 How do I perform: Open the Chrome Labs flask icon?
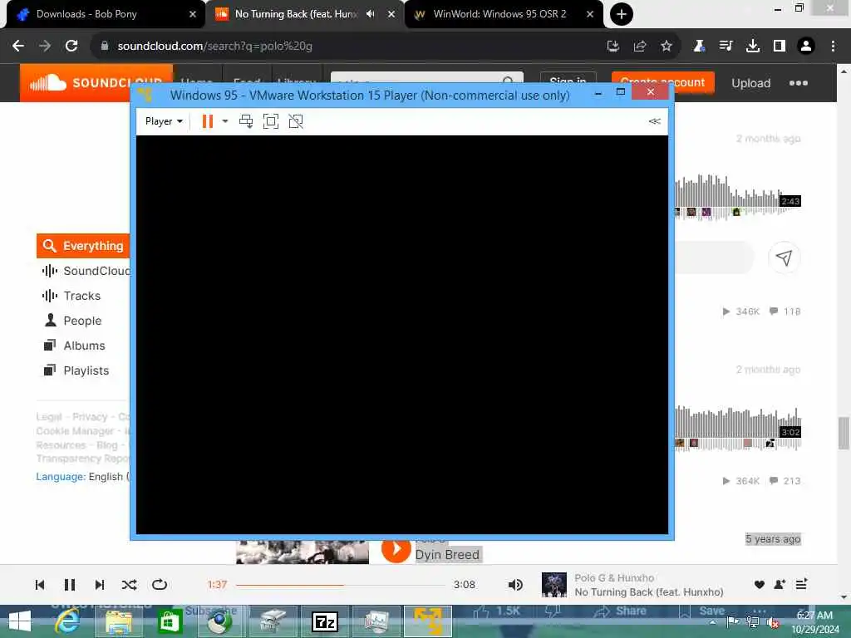pos(700,47)
